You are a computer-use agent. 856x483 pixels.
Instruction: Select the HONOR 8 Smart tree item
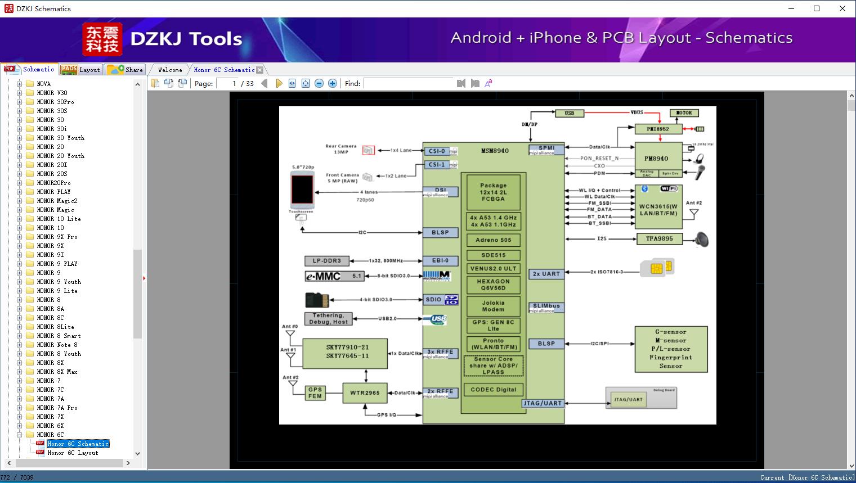pyautogui.click(x=59, y=336)
